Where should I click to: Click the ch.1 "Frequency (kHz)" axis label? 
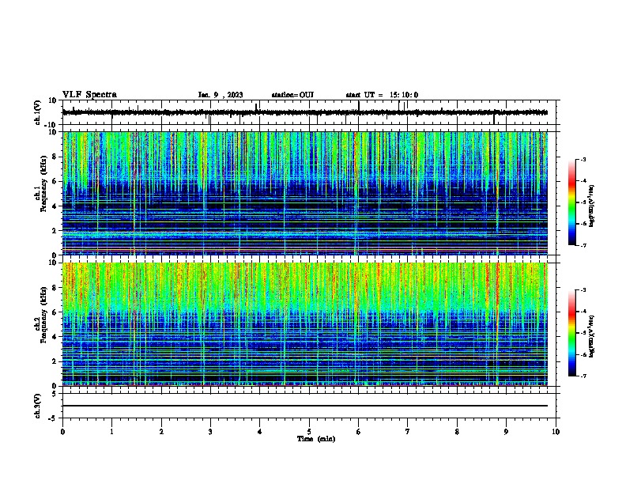pyautogui.click(x=43, y=183)
